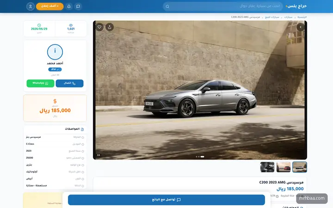Click the circle icon beside 'مرسيدس بنز' row

coord(83,138)
